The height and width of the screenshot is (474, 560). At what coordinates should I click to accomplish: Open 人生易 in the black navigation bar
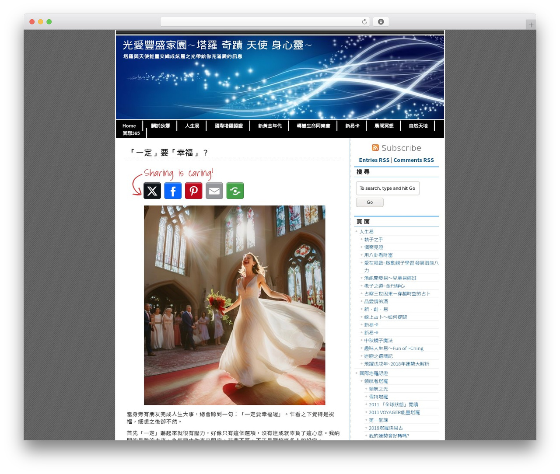192,126
